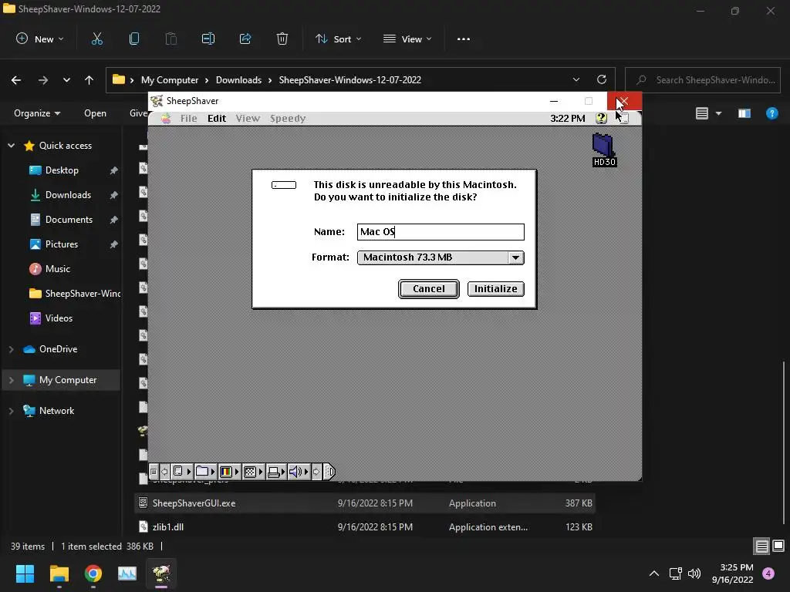
Task: Open the Format Macintosh 73.3 MB dropdown
Action: pos(441,257)
